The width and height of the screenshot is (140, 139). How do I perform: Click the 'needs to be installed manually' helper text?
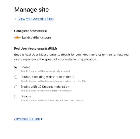46,91
